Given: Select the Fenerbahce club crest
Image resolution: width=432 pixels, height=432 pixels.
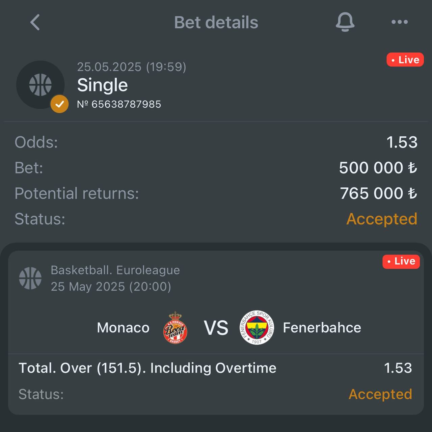Looking at the screenshot, I should [257, 327].
